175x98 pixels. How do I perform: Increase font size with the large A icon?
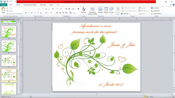coord(46,9)
